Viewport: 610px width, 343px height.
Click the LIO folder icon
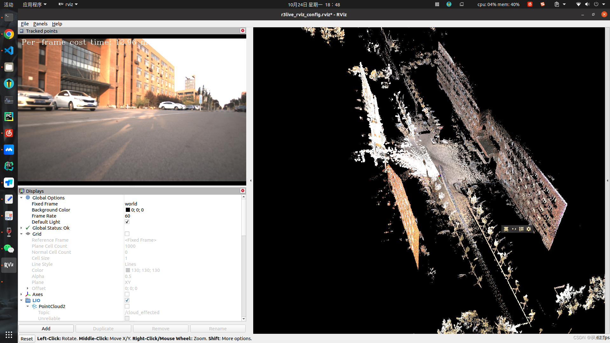28,300
